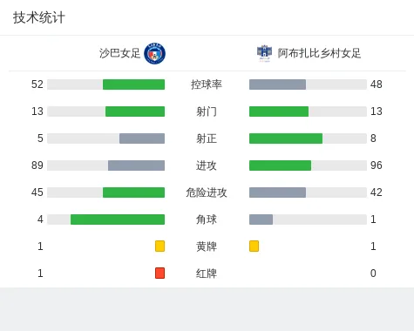This screenshot has height=331, width=414.
Task: Click the 红牌 row label
Action: (207, 274)
